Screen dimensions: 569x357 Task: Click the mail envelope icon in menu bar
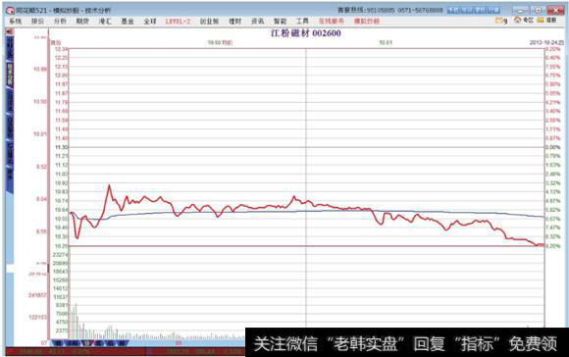coord(499,21)
